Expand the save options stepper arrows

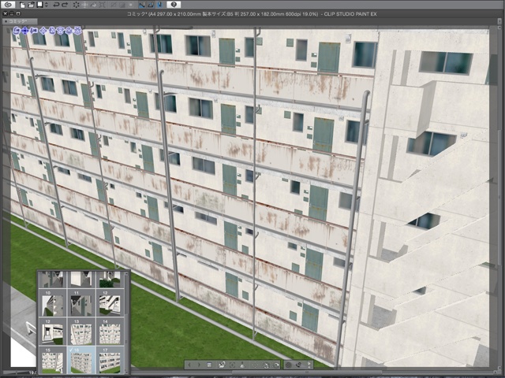(x=46, y=5)
